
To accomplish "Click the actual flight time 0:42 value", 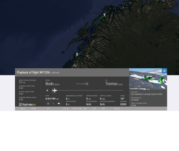I will [x=21, y=94].
